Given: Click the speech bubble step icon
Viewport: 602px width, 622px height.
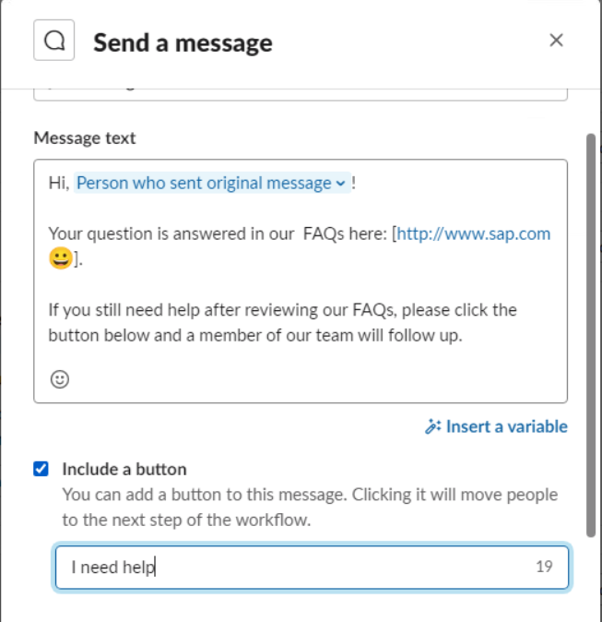Looking at the screenshot, I should (53, 40).
